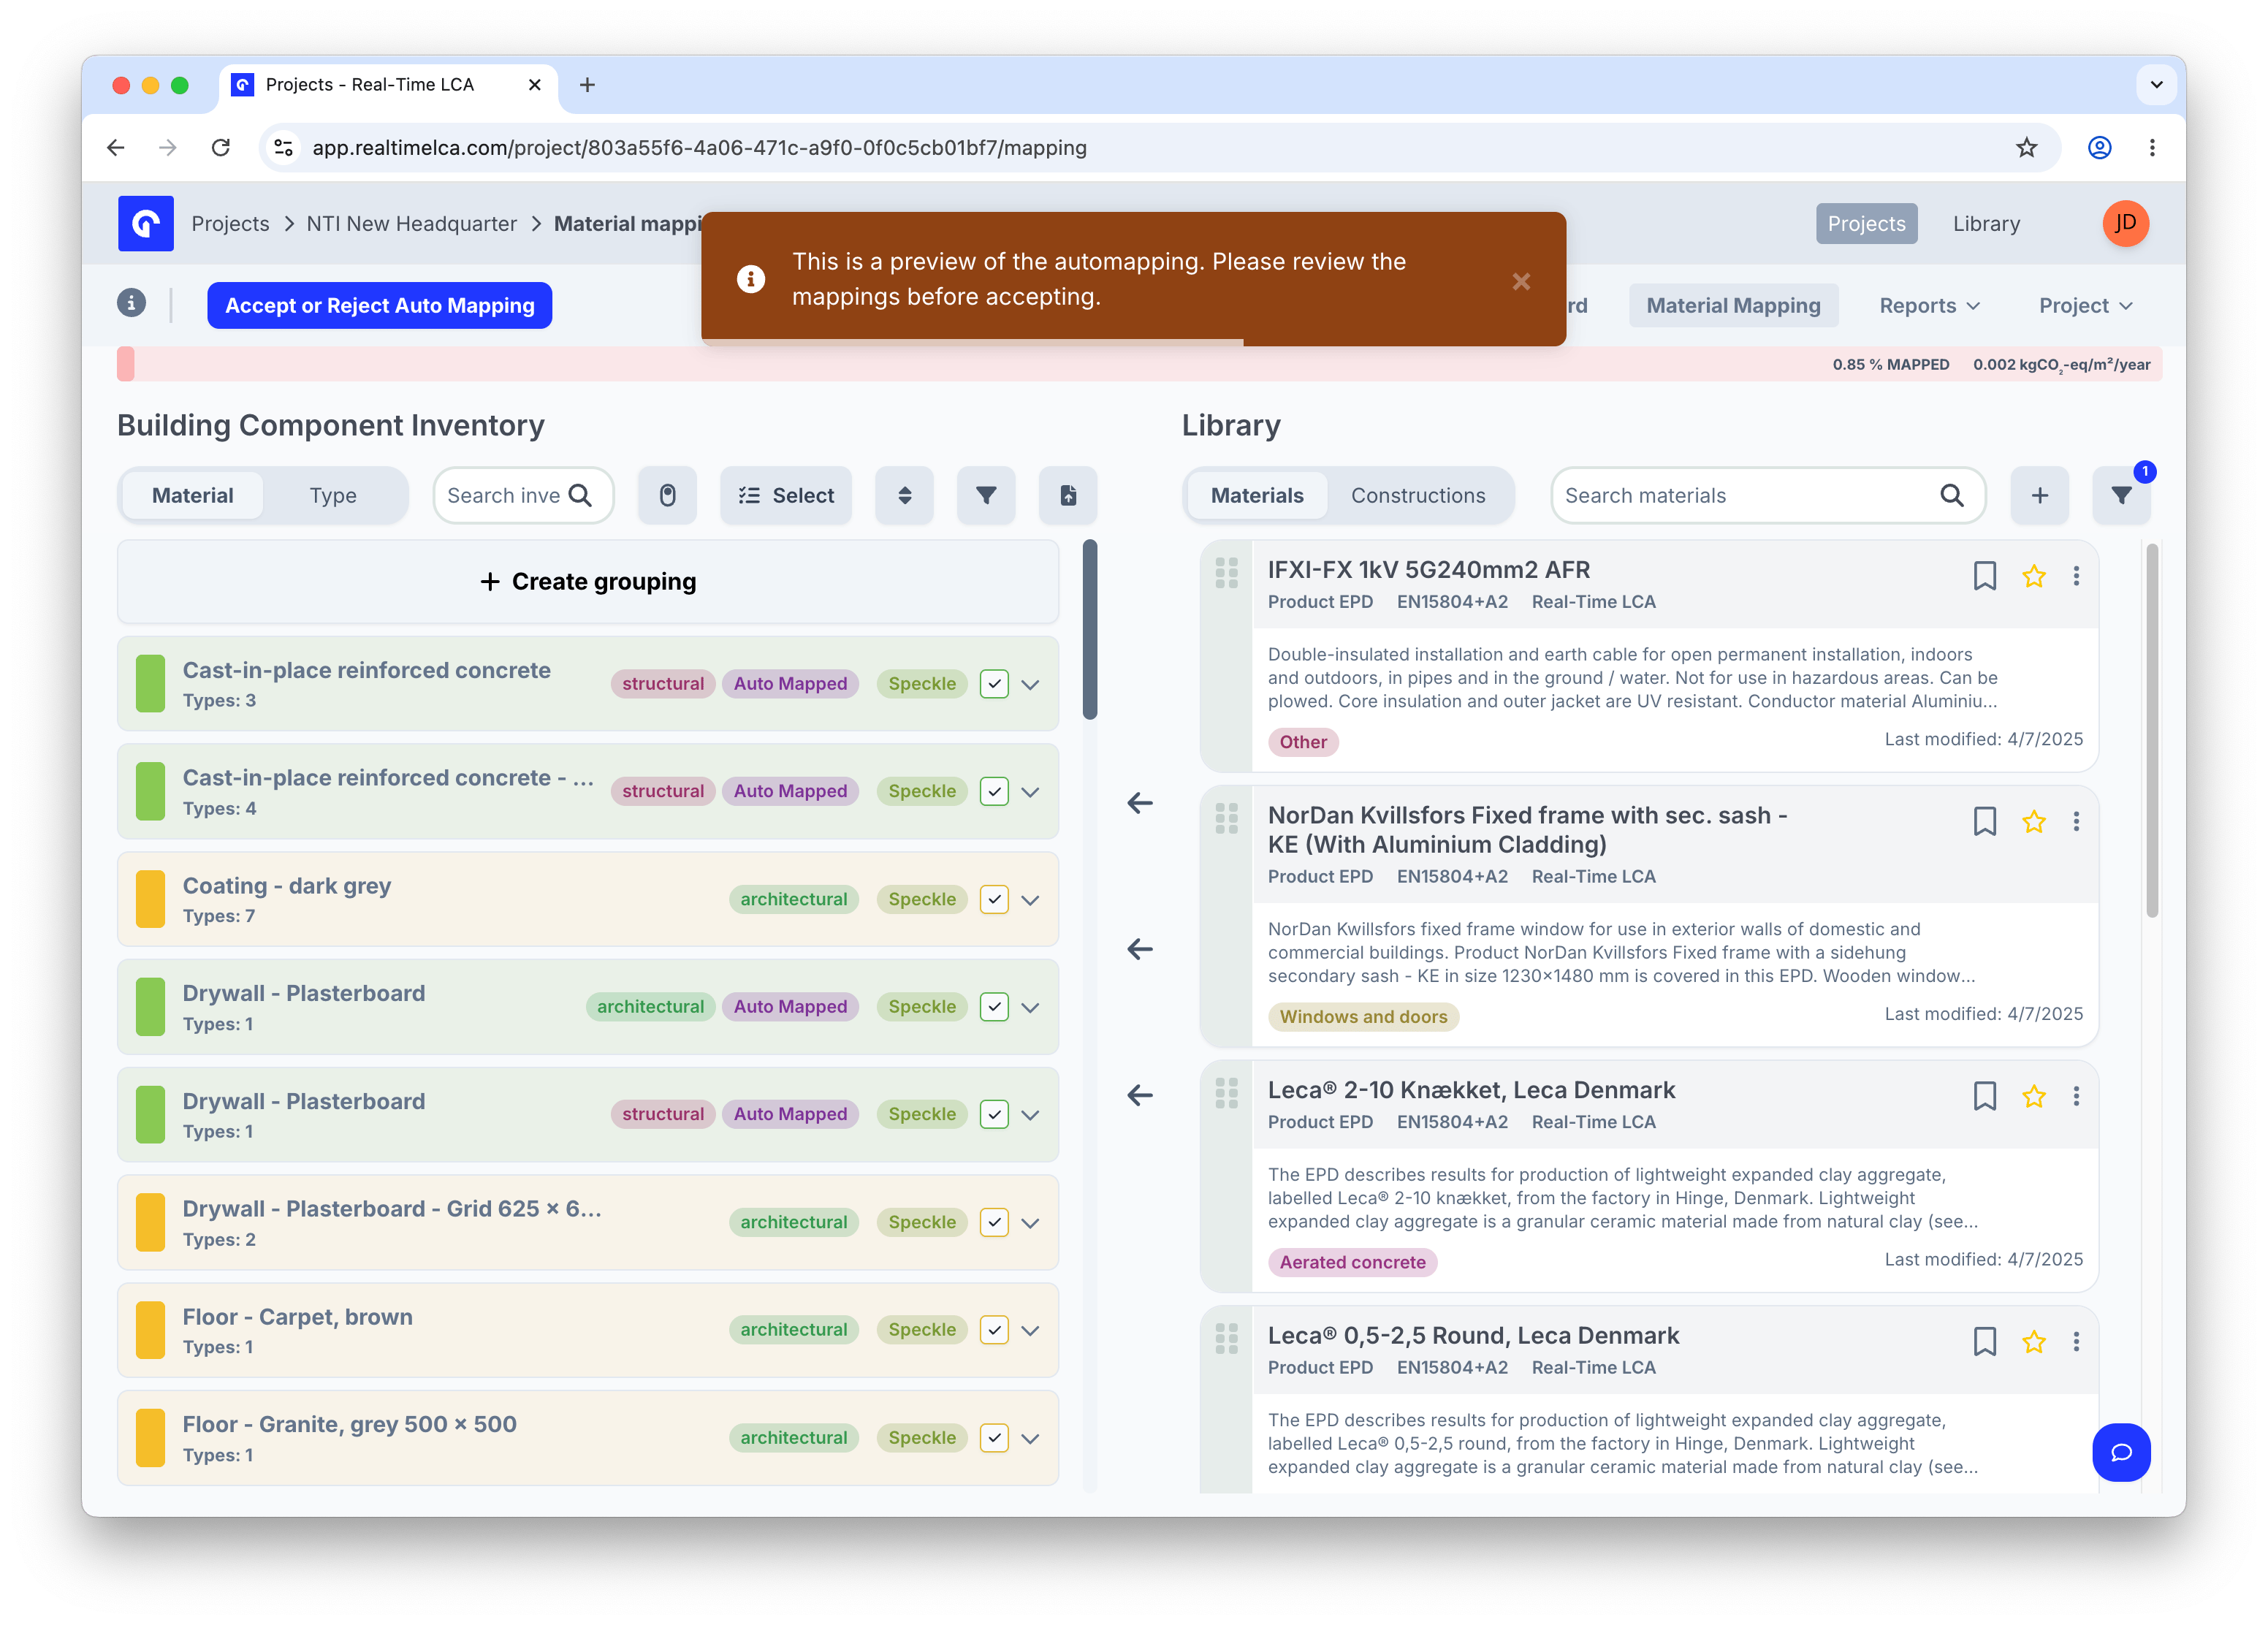Click the map arrow beside Leca 2-10 card

click(1140, 1094)
